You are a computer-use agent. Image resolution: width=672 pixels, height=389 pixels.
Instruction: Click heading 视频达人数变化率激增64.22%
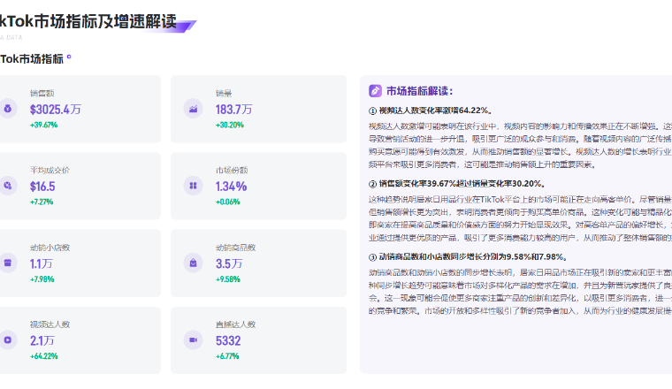pyautogui.click(x=431, y=111)
